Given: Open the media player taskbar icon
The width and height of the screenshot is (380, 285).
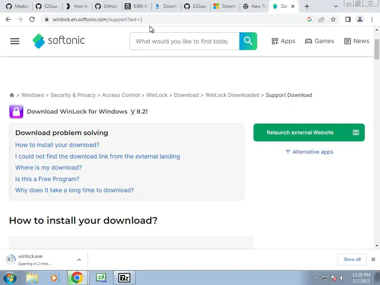Looking at the screenshot, I should coord(55,278).
